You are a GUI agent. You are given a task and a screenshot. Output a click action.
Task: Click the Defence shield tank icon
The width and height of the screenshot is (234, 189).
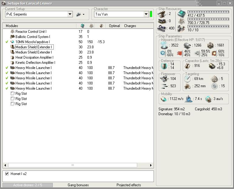(x=164, y=66)
